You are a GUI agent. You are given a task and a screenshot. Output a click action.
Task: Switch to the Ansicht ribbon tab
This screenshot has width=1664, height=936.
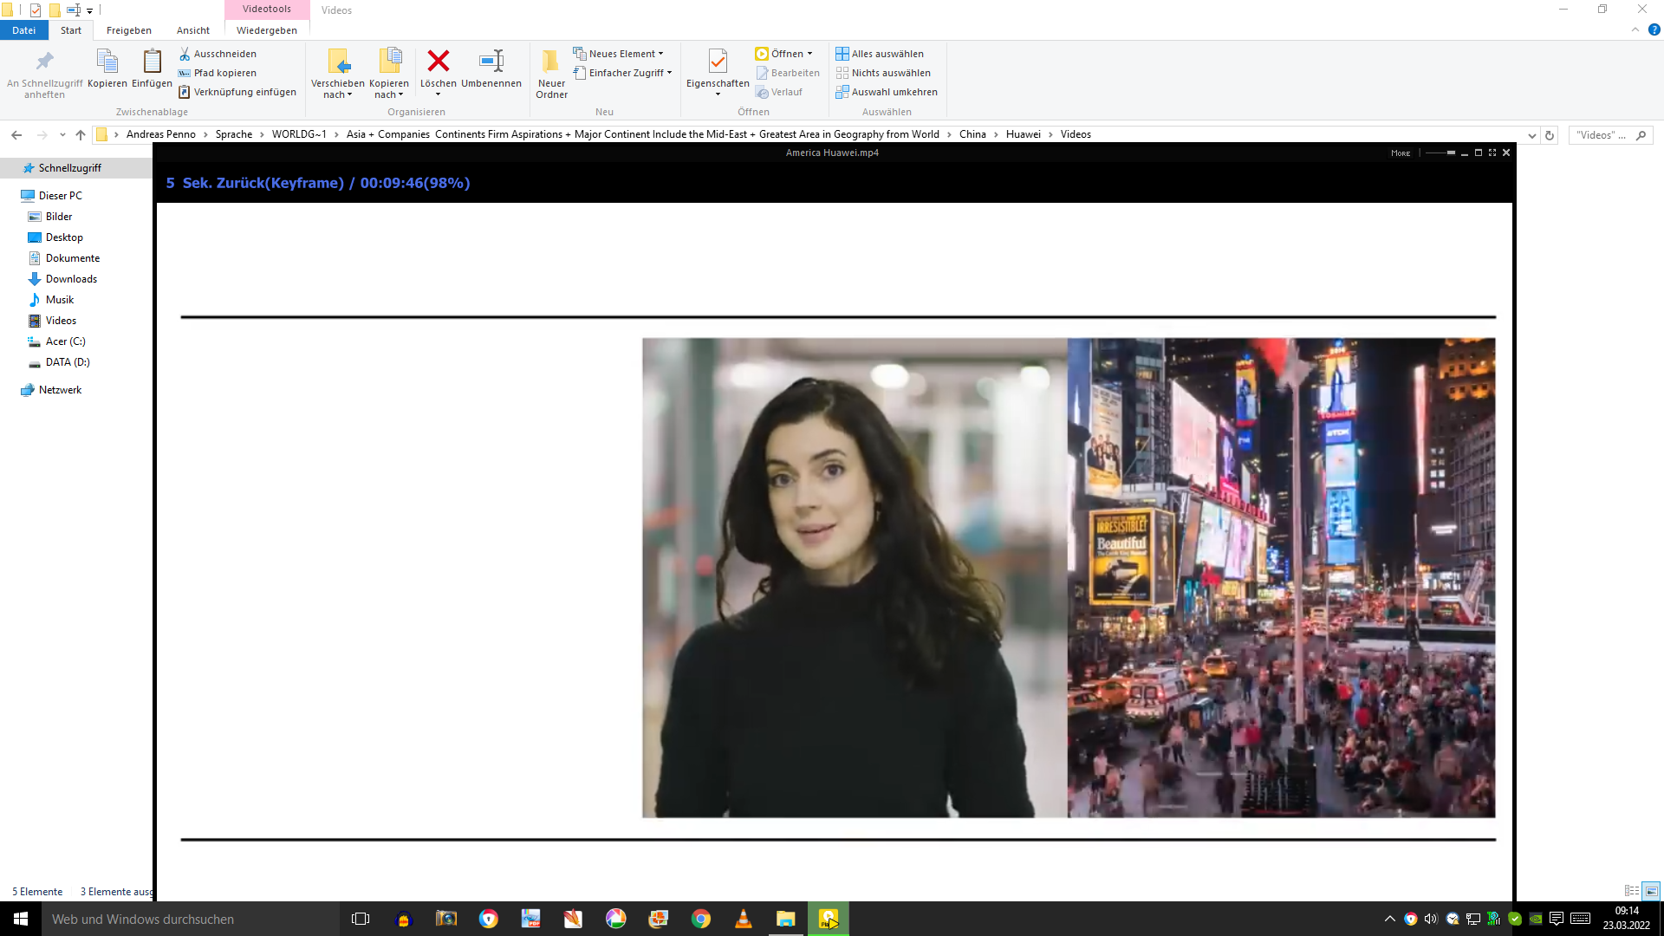point(193,30)
